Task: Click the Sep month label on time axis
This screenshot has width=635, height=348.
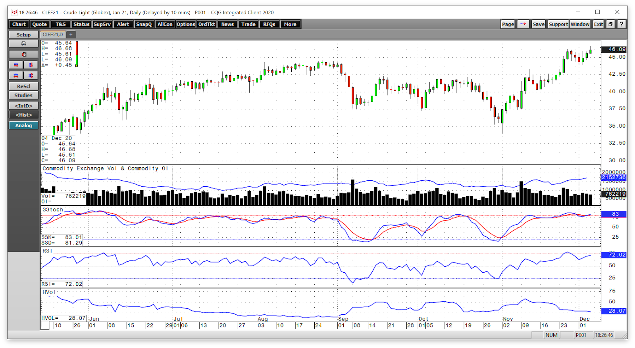Action: tap(343, 319)
